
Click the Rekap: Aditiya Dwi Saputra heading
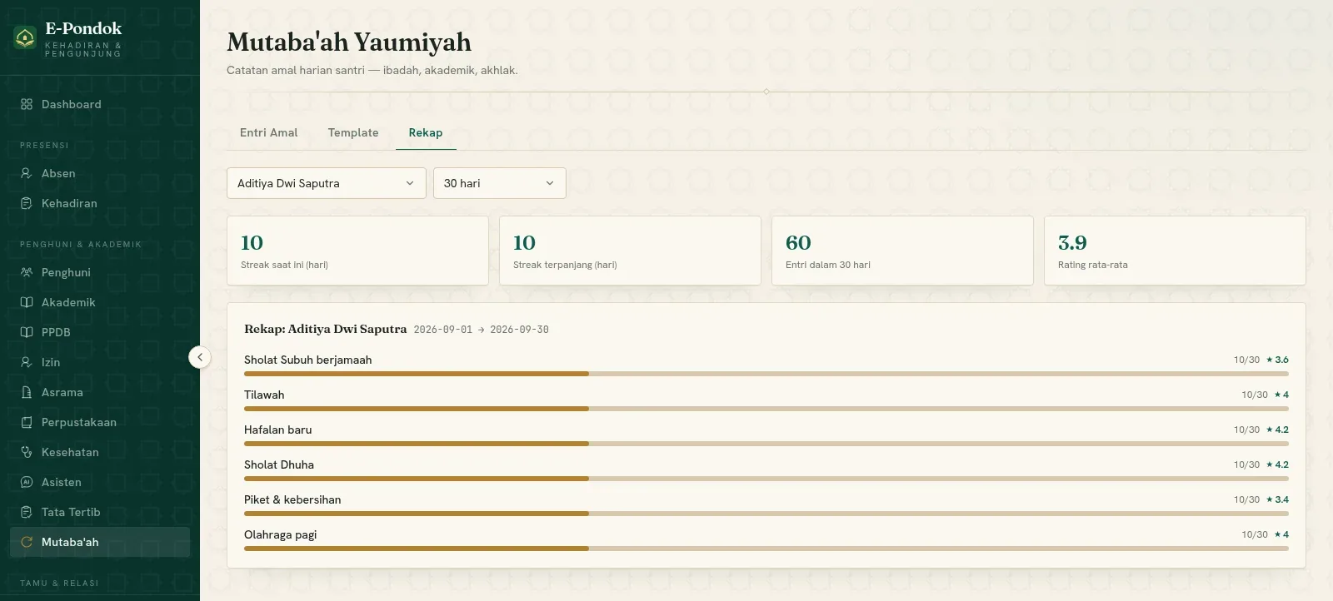click(325, 329)
